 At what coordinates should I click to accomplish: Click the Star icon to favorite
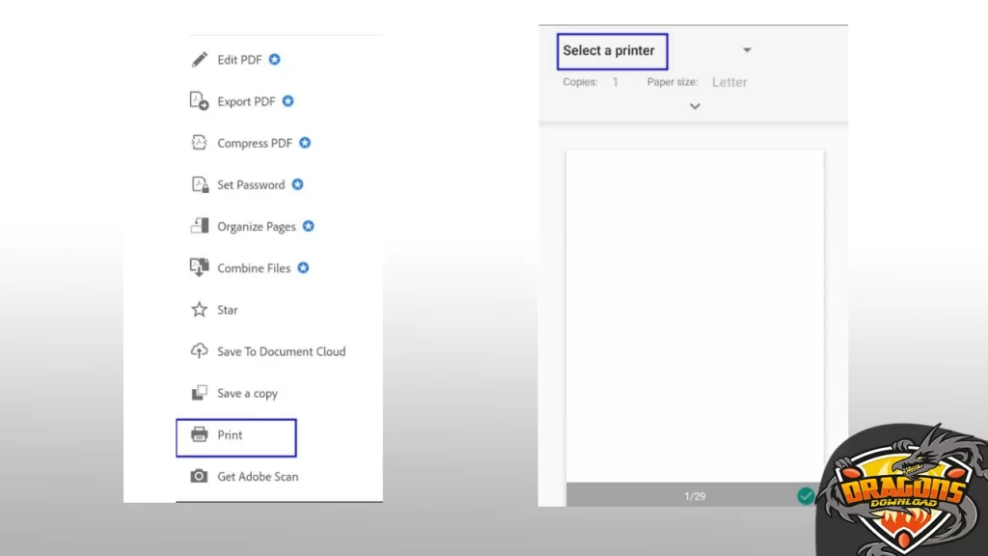(x=200, y=310)
